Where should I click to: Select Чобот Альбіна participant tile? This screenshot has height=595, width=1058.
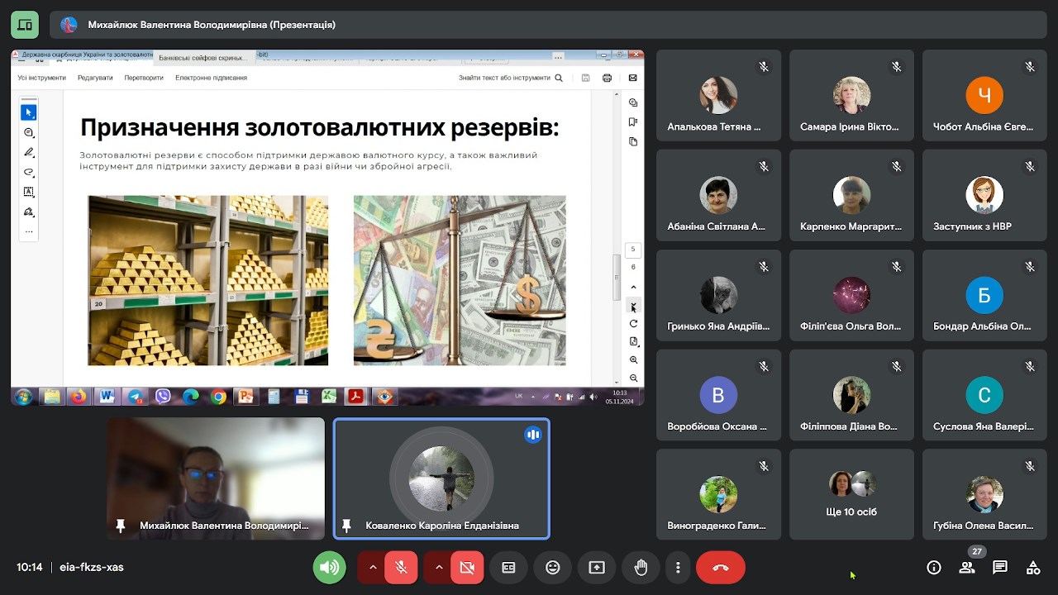coord(984,94)
